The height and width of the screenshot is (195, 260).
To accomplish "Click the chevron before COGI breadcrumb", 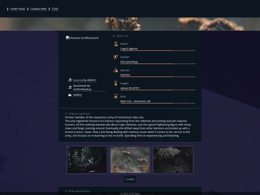I will point(49,9).
